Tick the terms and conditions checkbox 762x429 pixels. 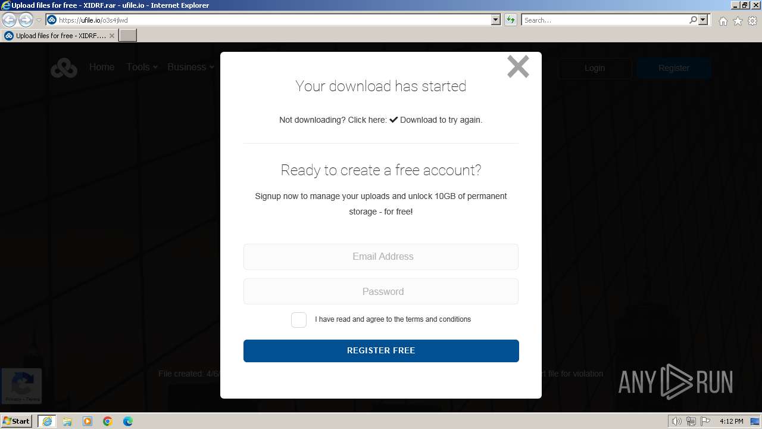pyautogui.click(x=299, y=320)
